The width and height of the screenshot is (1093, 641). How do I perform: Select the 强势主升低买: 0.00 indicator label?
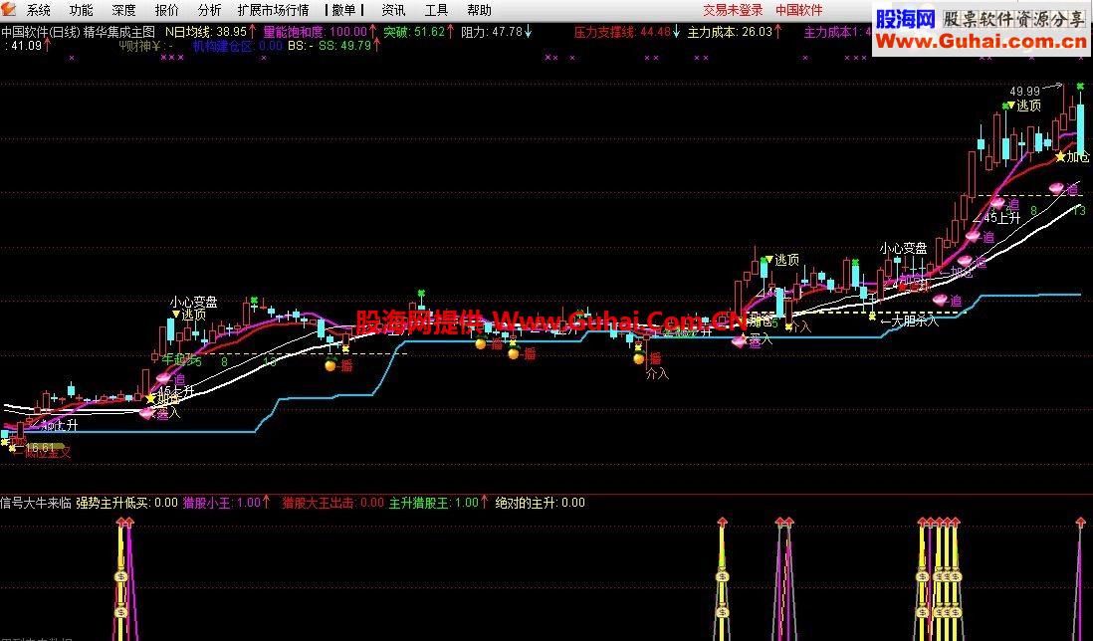126,503
